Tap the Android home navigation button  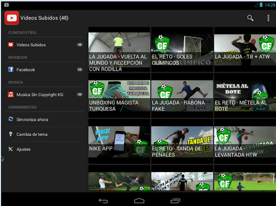pos(139,201)
